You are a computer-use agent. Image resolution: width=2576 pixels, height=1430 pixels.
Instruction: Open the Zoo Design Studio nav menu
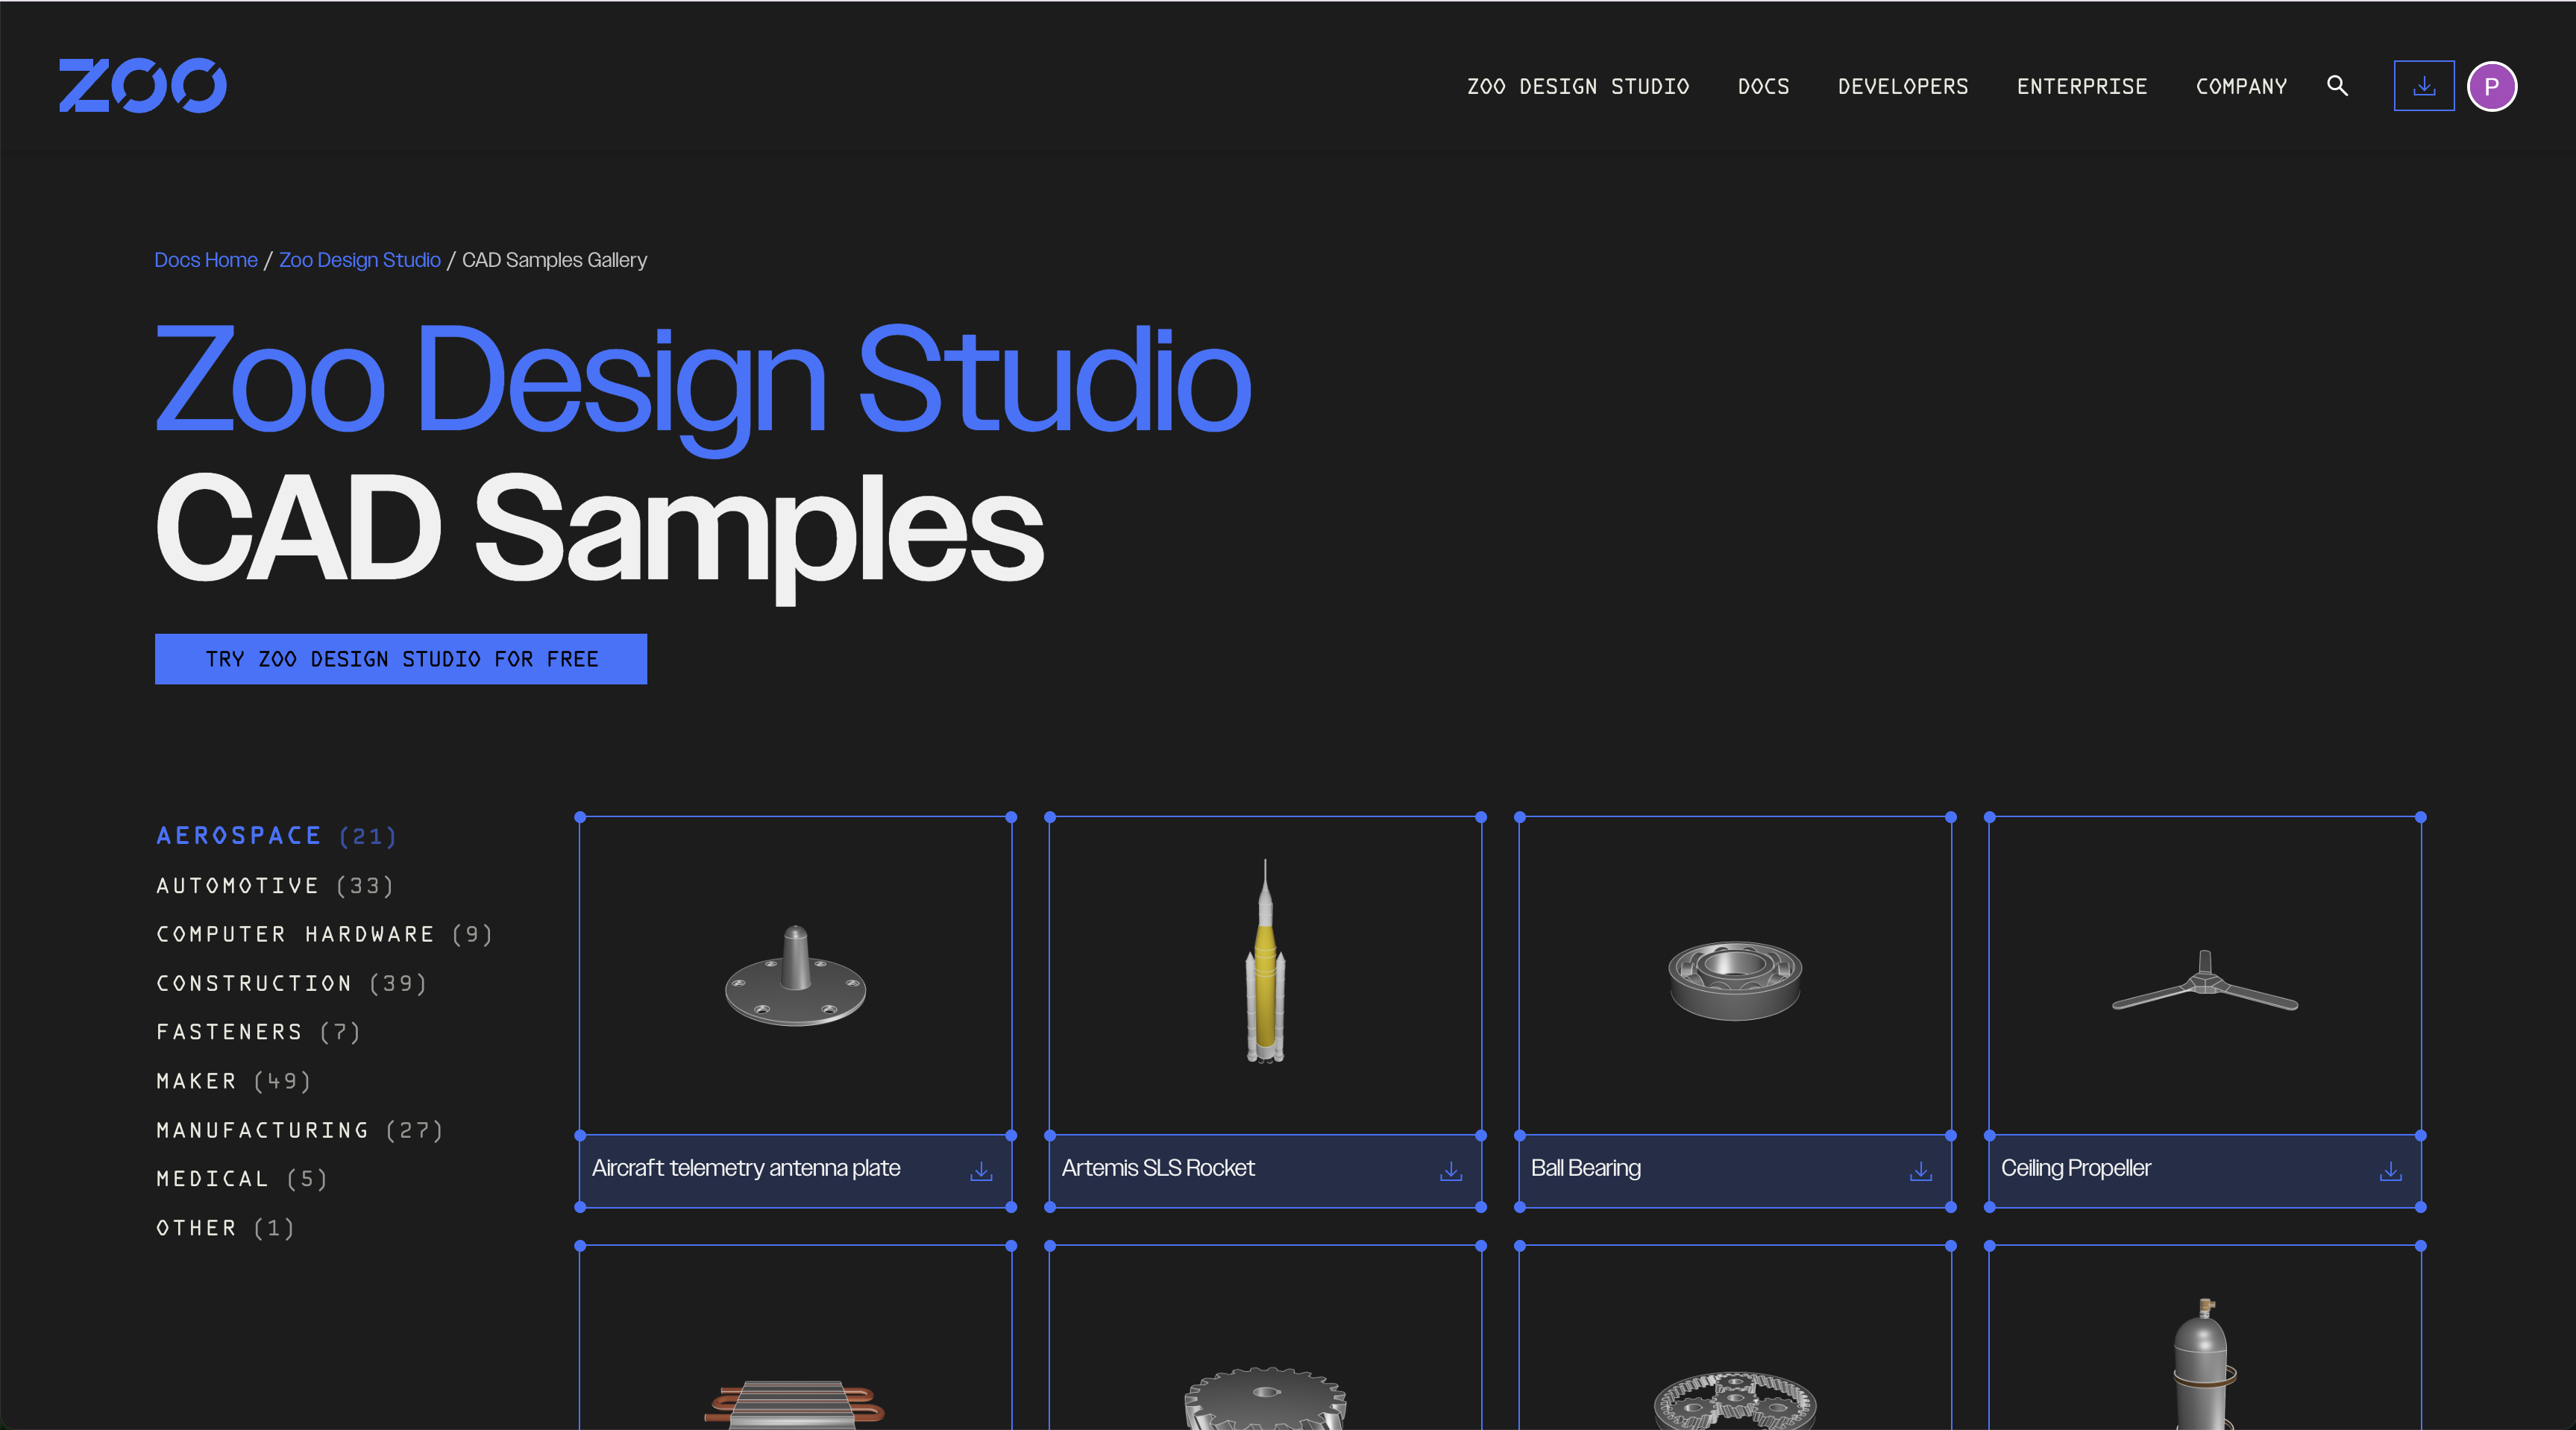tap(1577, 87)
